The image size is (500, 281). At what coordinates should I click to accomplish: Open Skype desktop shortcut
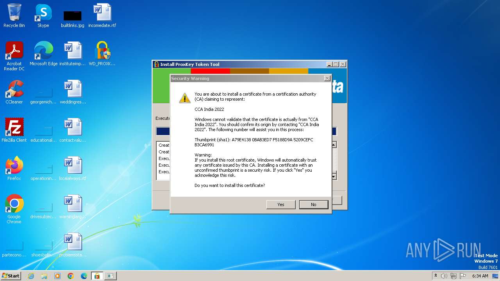coord(43,16)
